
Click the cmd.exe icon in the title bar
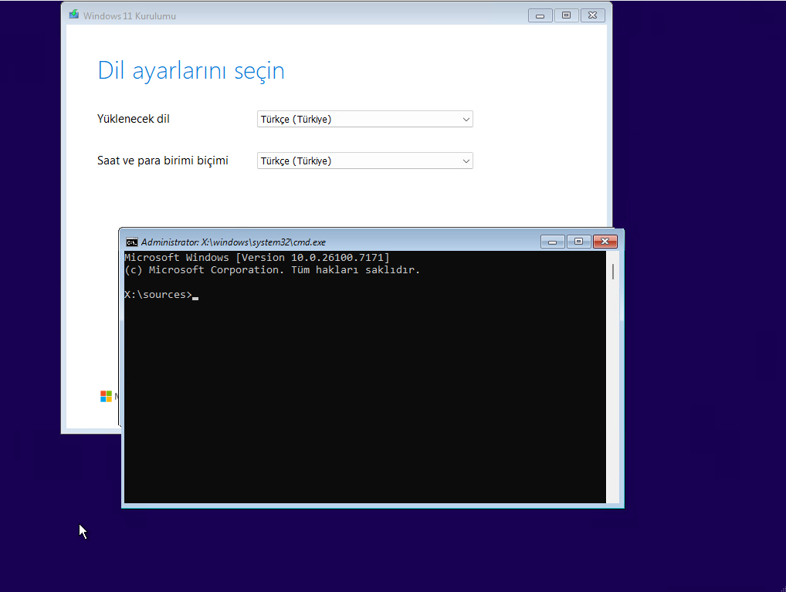[x=132, y=242]
